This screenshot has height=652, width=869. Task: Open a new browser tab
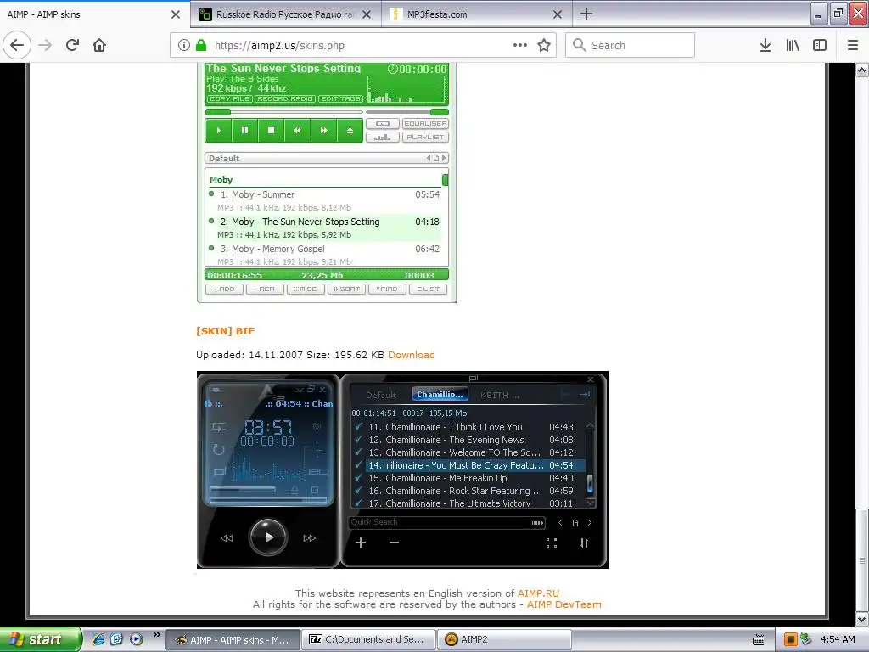click(586, 14)
